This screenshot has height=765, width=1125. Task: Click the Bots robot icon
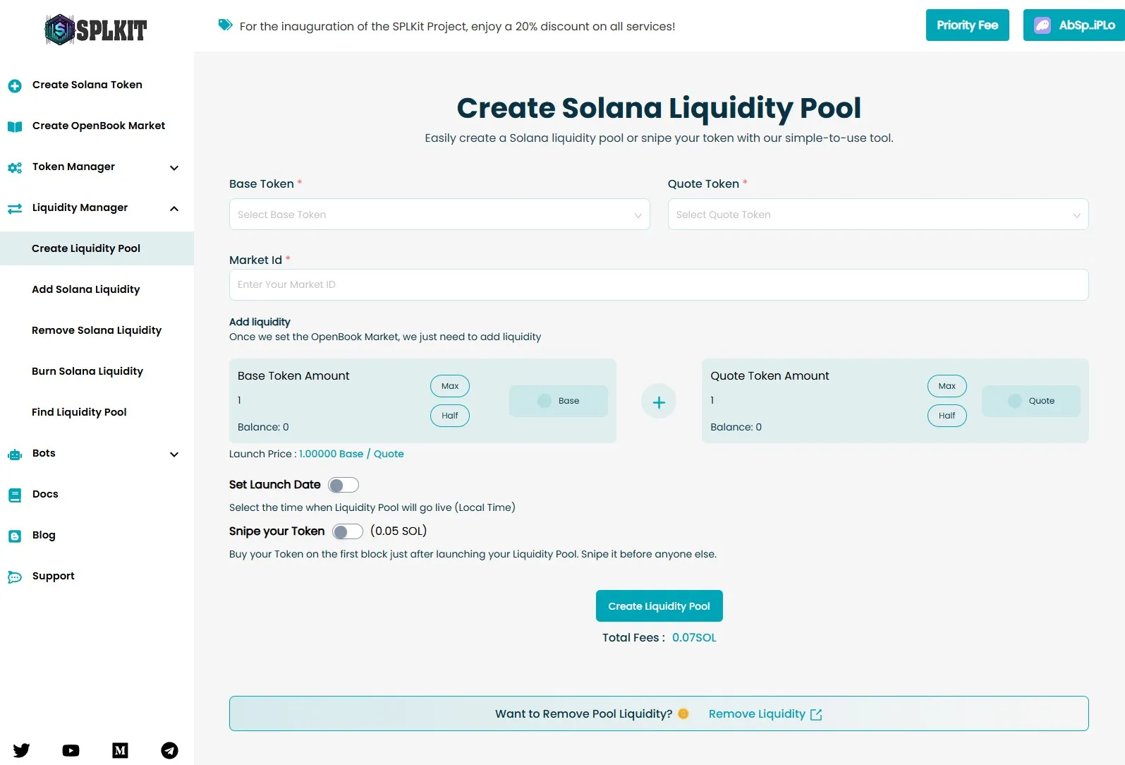click(15, 454)
